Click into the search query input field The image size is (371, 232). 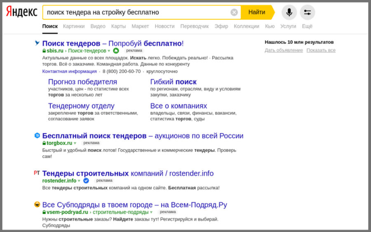(136, 12)
